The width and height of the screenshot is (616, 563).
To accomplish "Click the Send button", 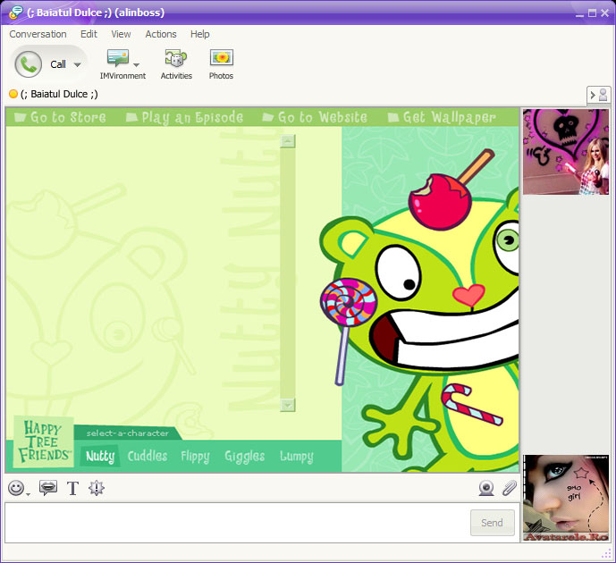I will point(493,523).
